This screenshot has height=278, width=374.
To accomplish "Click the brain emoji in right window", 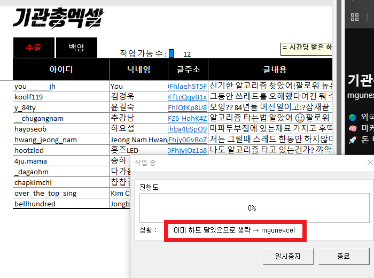I will (353, 128).
